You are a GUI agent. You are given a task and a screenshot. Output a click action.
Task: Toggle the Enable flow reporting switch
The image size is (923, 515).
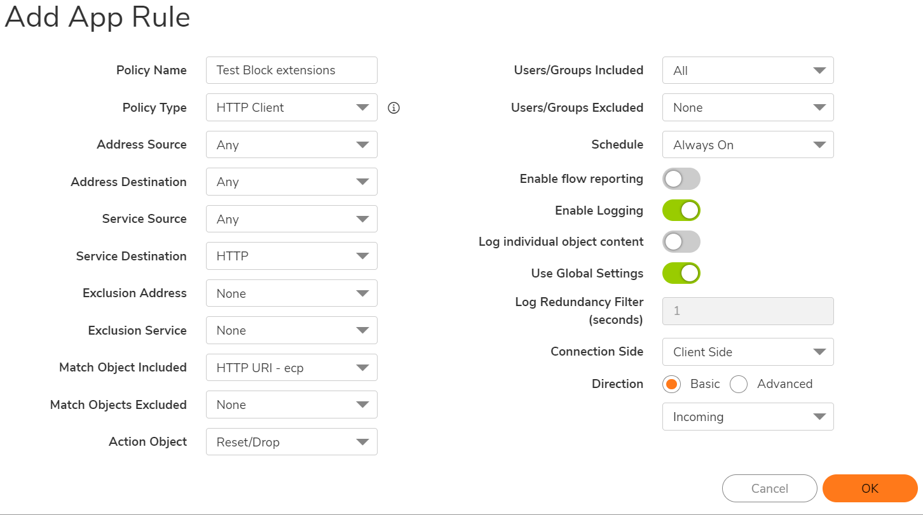(681, 179)
